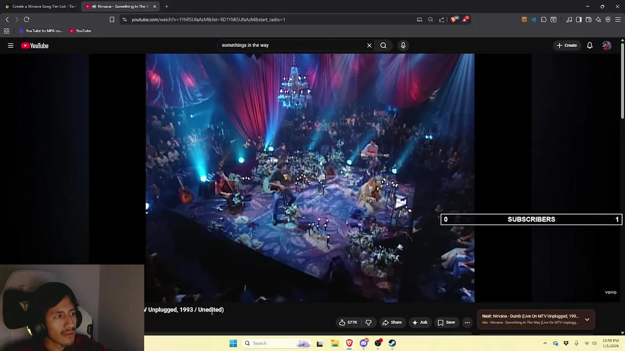This screenshot has height=351, width=625.
Task: Like the video with 577K likes
Action: (348, 322)
